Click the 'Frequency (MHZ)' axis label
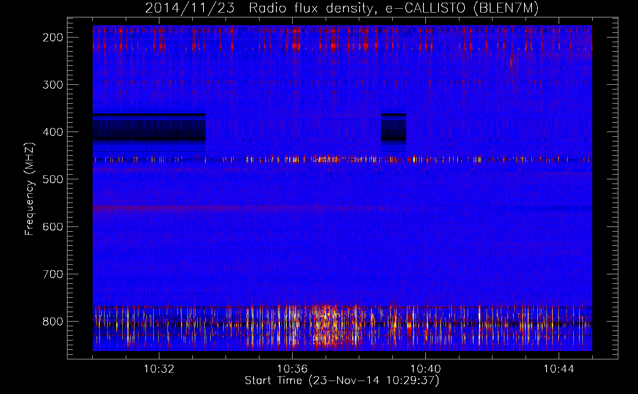 (30, 189)
